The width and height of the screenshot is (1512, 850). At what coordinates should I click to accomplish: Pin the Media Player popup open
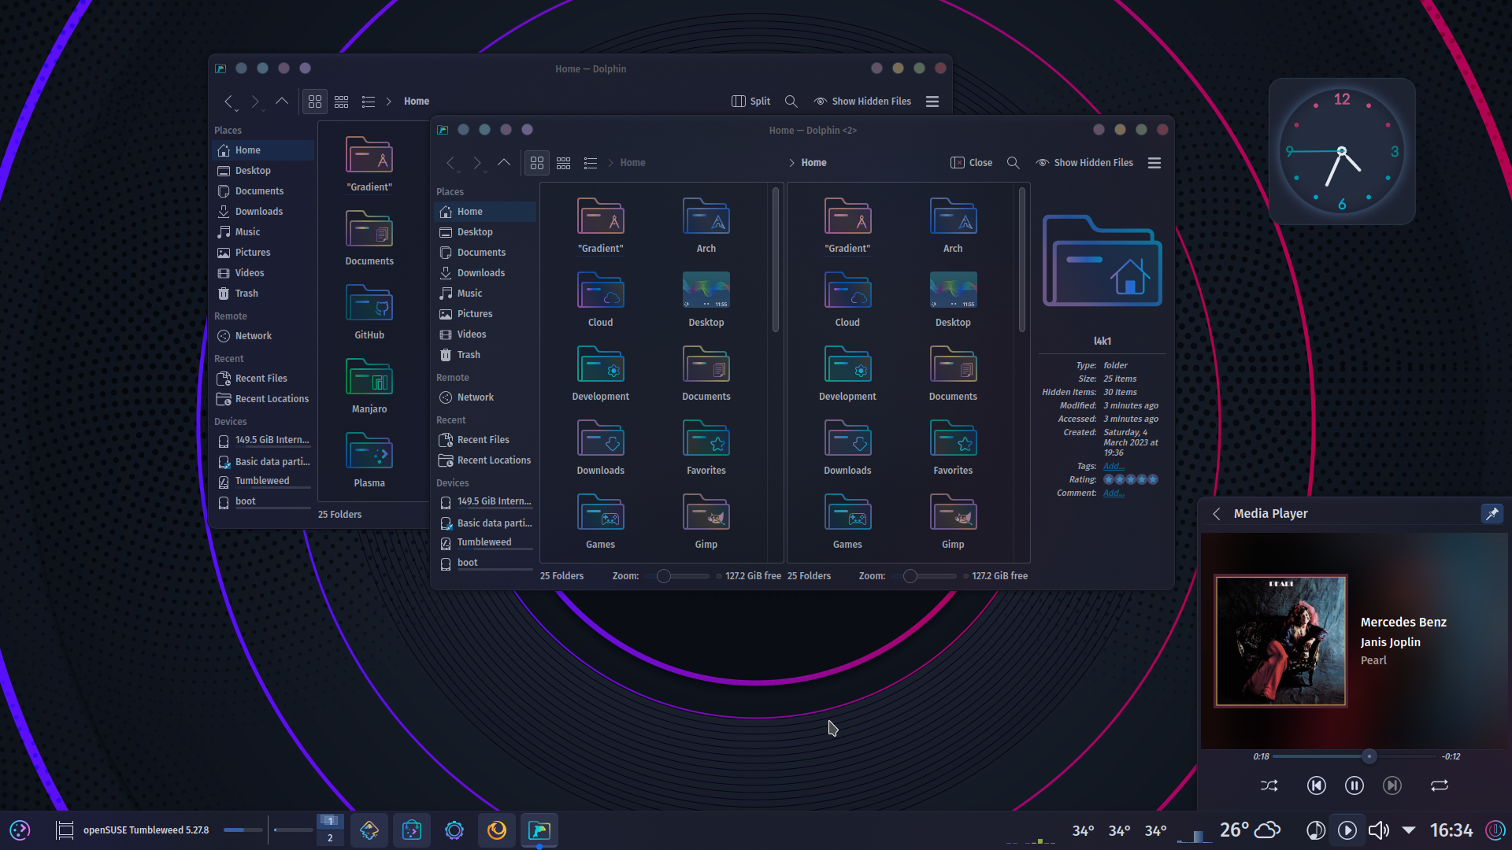[1492, 514]
